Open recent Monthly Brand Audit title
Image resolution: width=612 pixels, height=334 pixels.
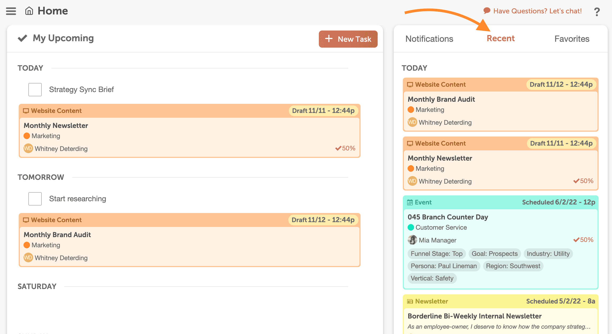point(441,99)
